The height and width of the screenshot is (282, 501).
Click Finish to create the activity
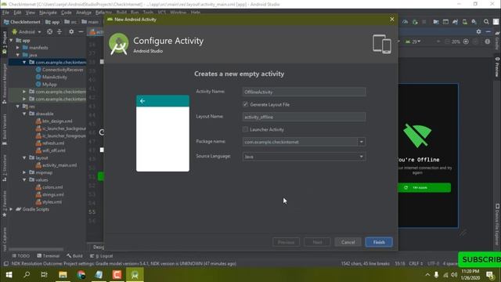tap(379, 242)
